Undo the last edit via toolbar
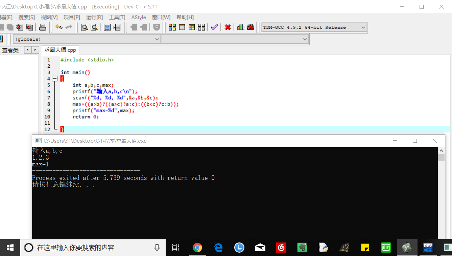This screenshot has height=256, width=452. coord(59,27)
